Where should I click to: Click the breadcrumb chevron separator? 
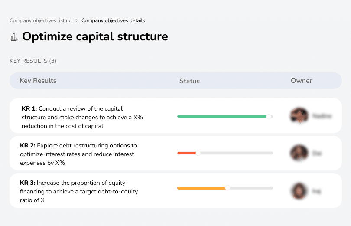[76, 20]
